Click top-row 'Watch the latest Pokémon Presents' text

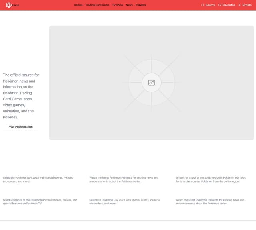(124, 179)
